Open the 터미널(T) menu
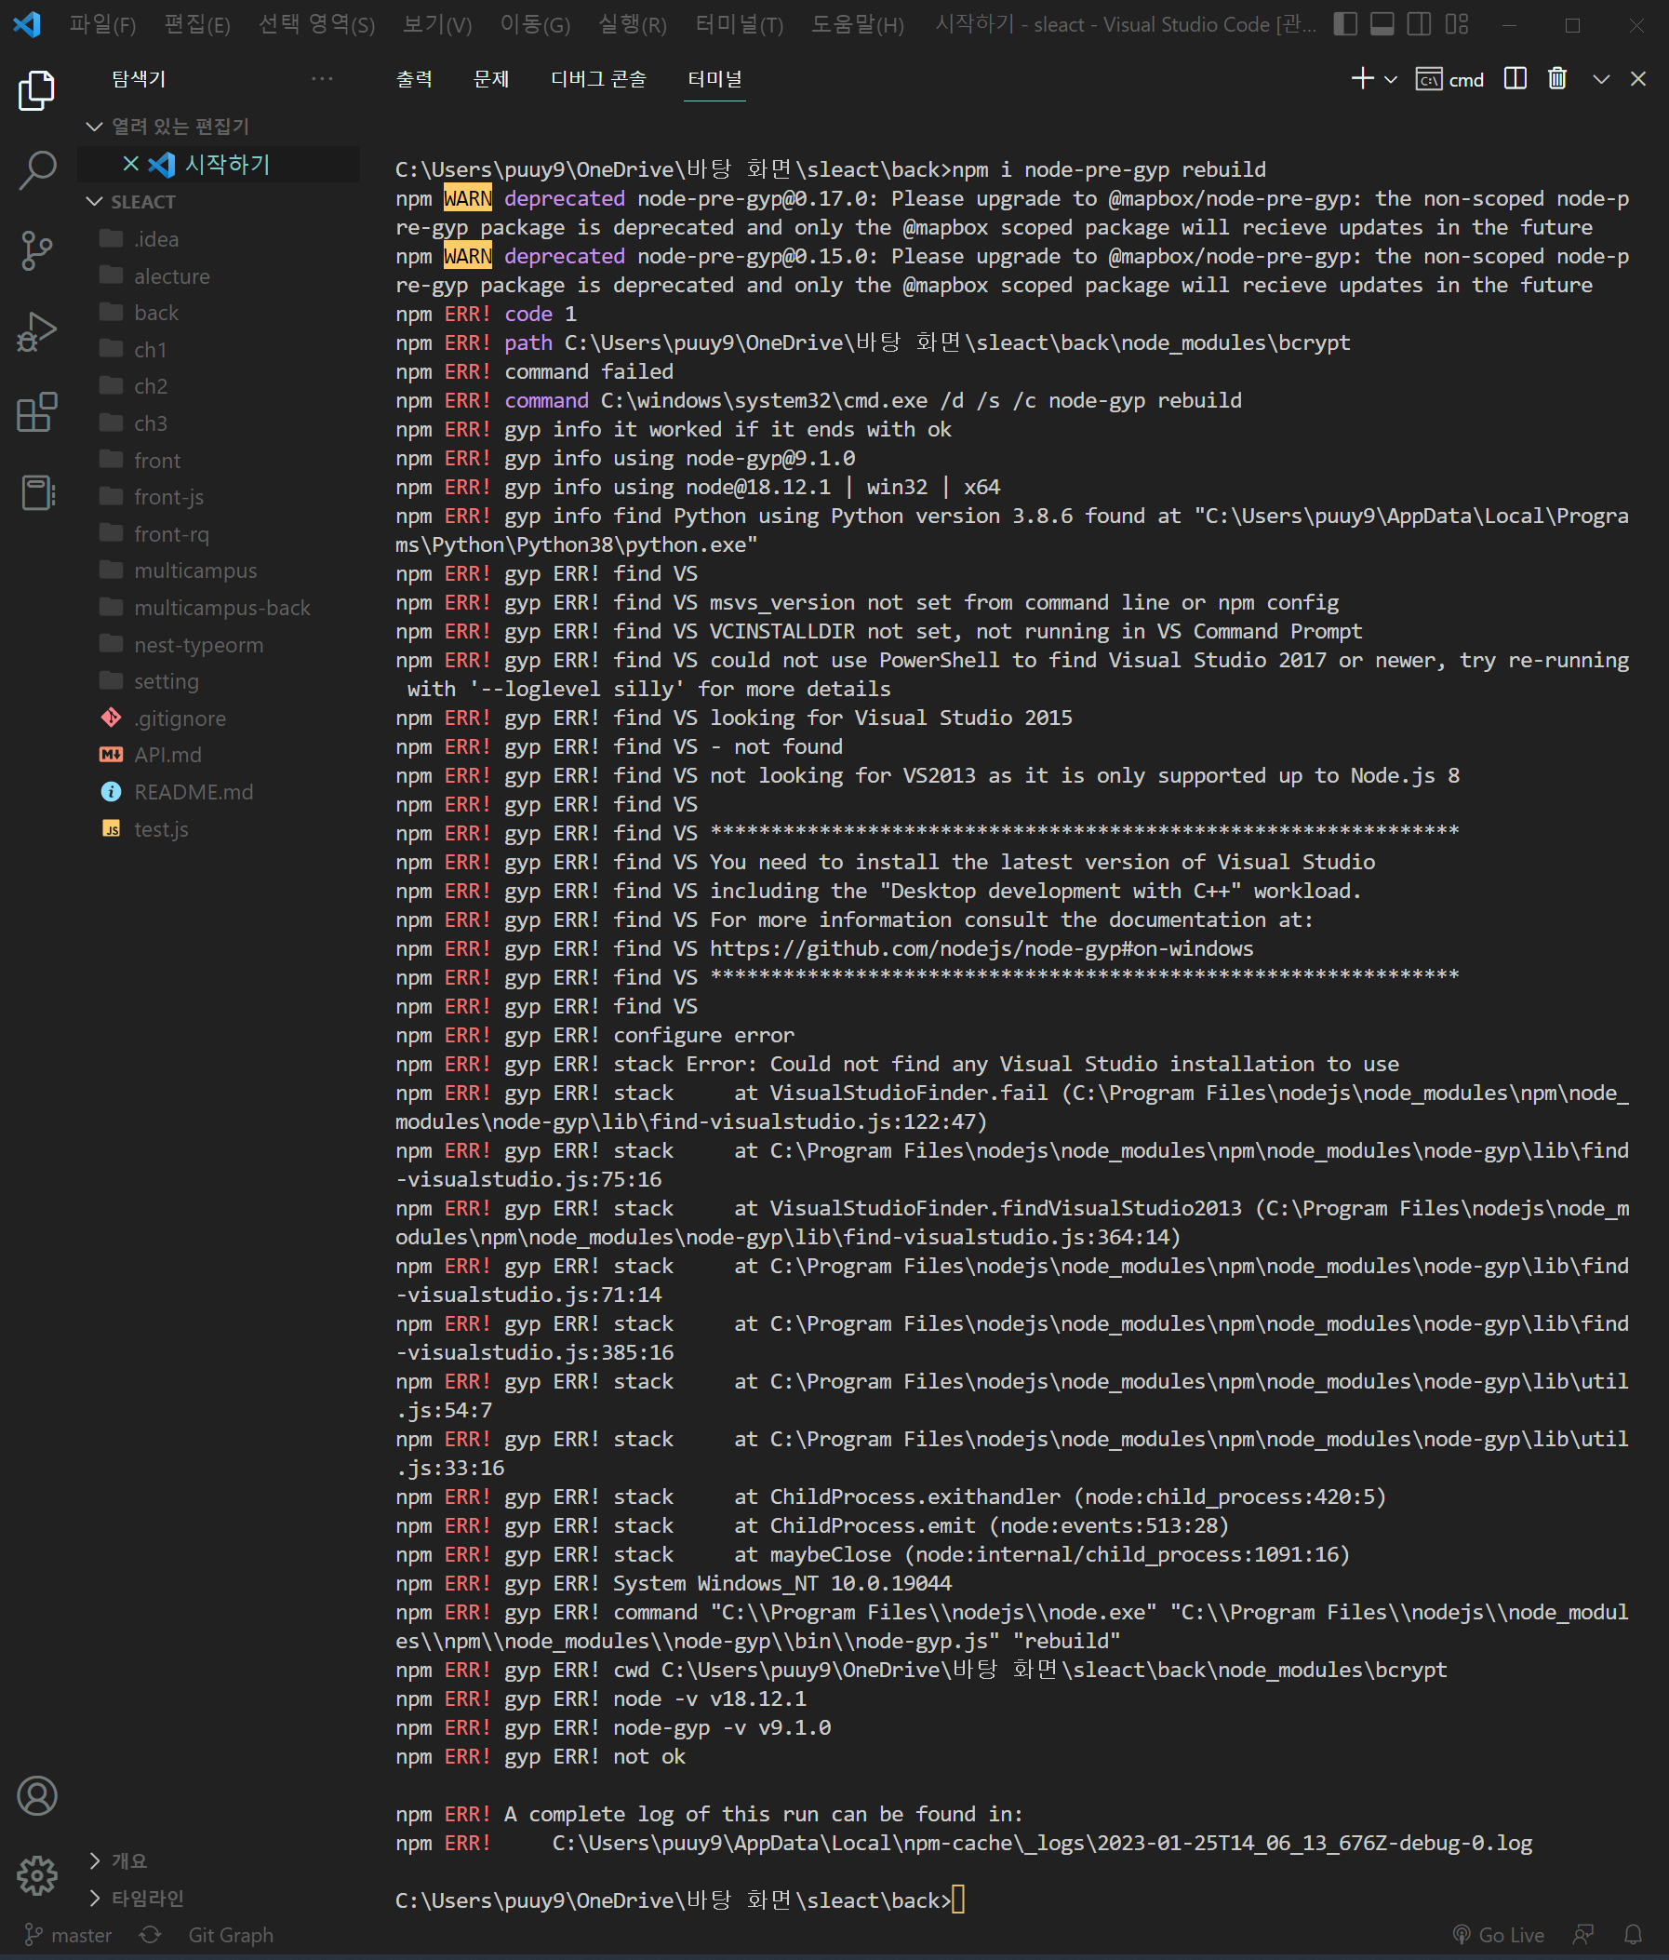 pos(739,24)
